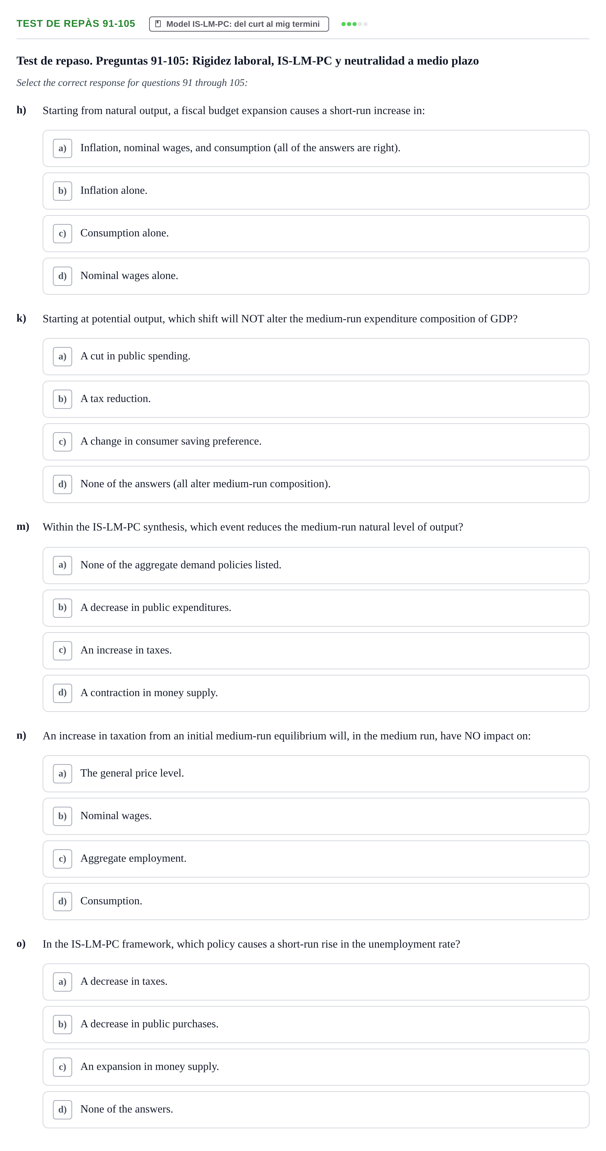606x1151 pixels.
Task: Select 'Nominal wages alone' option
Action: click(315, 276)
